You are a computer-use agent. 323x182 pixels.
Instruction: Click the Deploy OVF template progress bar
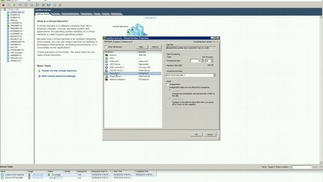tap(59, 177)
